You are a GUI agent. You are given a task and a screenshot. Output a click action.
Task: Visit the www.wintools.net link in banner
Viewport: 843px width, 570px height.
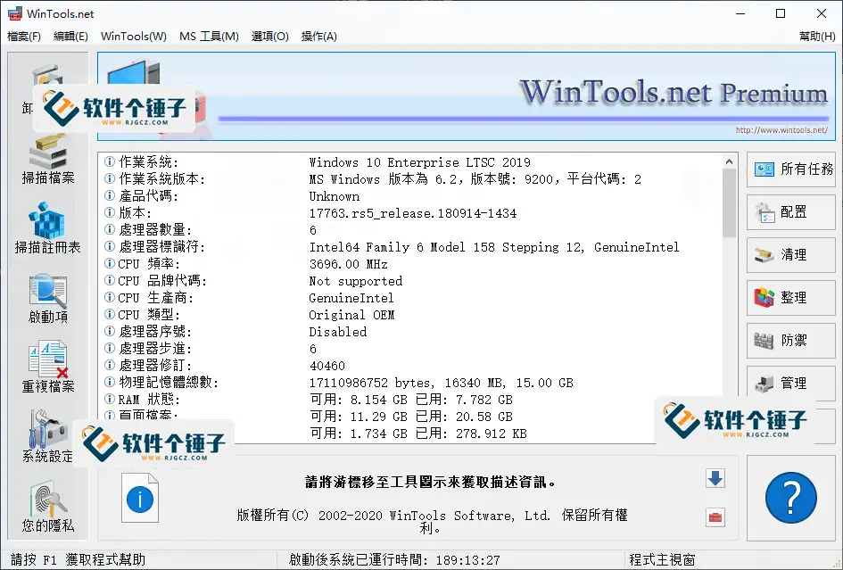tap(781, 130)
